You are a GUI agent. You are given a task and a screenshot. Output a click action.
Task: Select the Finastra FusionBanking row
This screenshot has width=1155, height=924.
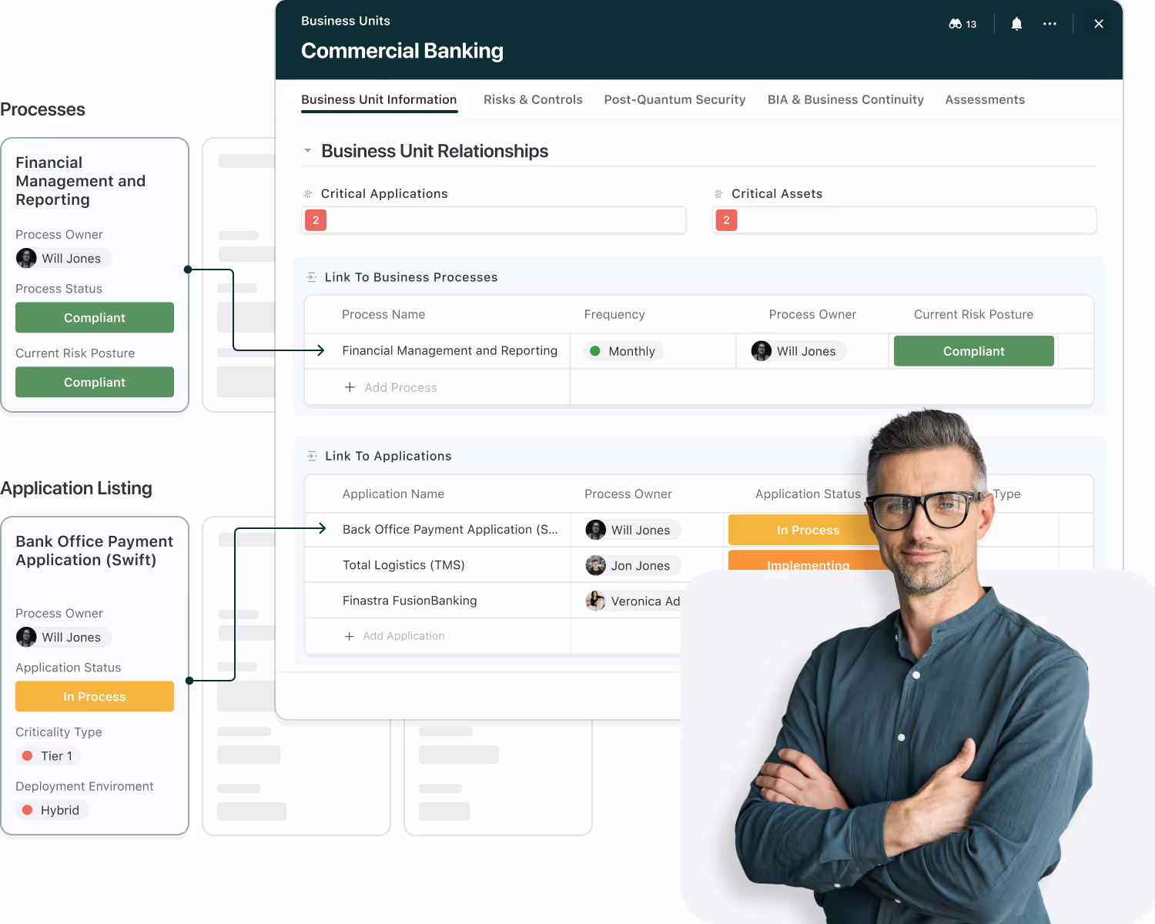click(x=410, y=601)
